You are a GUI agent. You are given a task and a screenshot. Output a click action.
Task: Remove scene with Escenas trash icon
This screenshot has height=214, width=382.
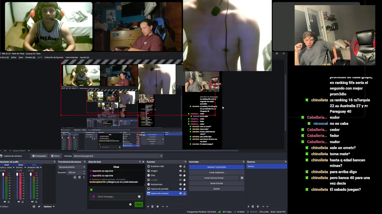pos(252,206)
